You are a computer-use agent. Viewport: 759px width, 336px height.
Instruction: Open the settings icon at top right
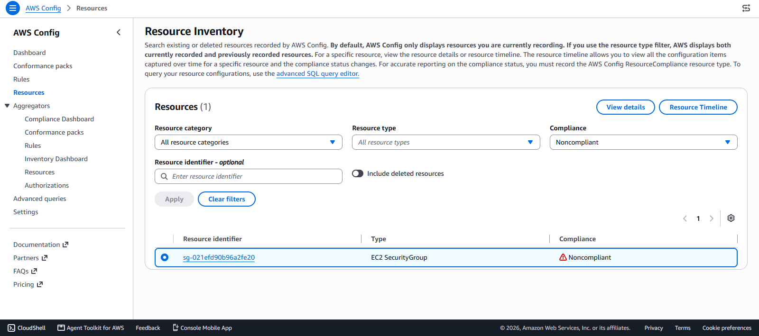point(746,8)
